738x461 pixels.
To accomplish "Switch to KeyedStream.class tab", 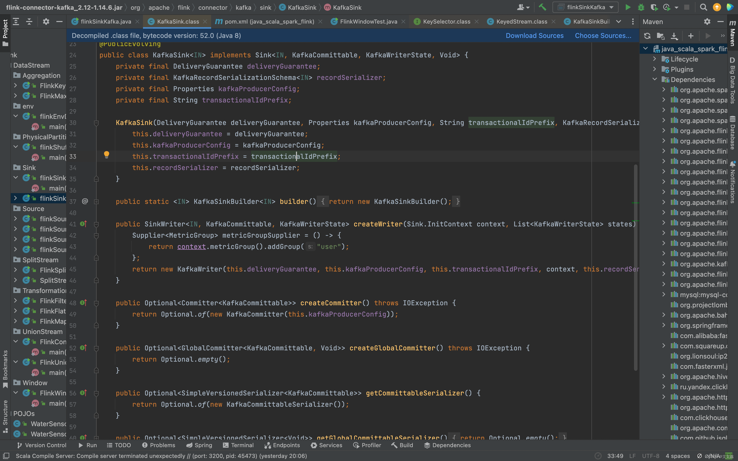I will (x=521, y=22).
